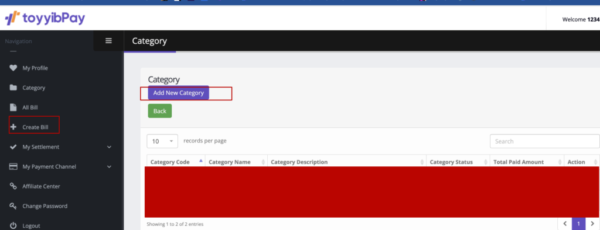The image size is (600, 230).
Task: Click the Create Bill plus icon
Action: pyautogui.click(x=13, y=127)
